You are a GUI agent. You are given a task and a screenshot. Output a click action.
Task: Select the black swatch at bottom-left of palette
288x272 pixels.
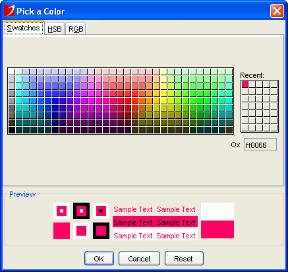click(x=11, y=130)
